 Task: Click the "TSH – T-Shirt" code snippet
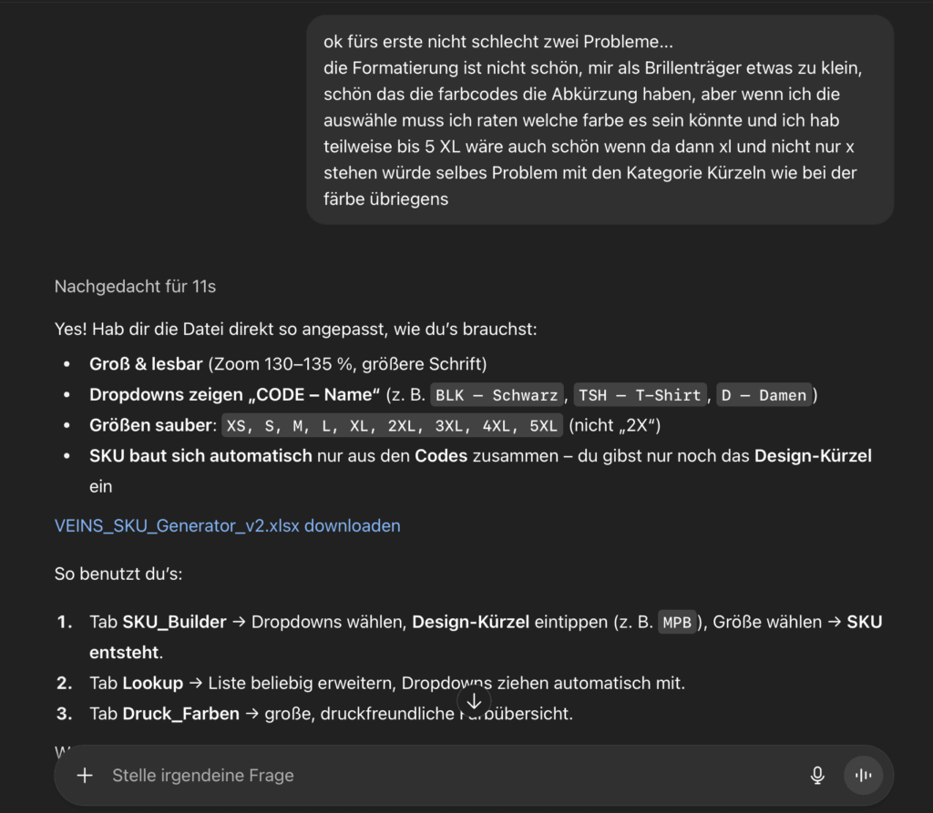(x=640, y=395)
